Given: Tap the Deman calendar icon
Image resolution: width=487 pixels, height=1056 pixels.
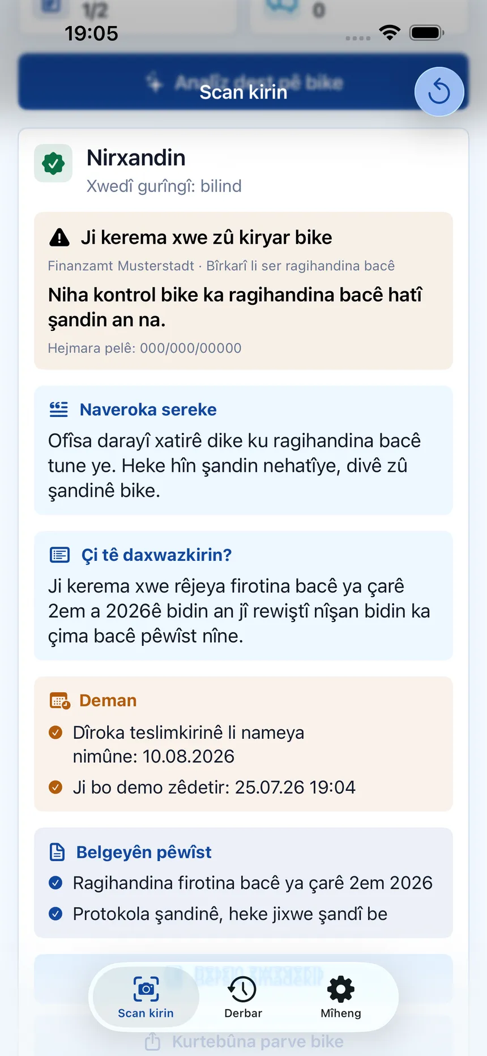Looking at the screenshot, I should click(60, 701).
